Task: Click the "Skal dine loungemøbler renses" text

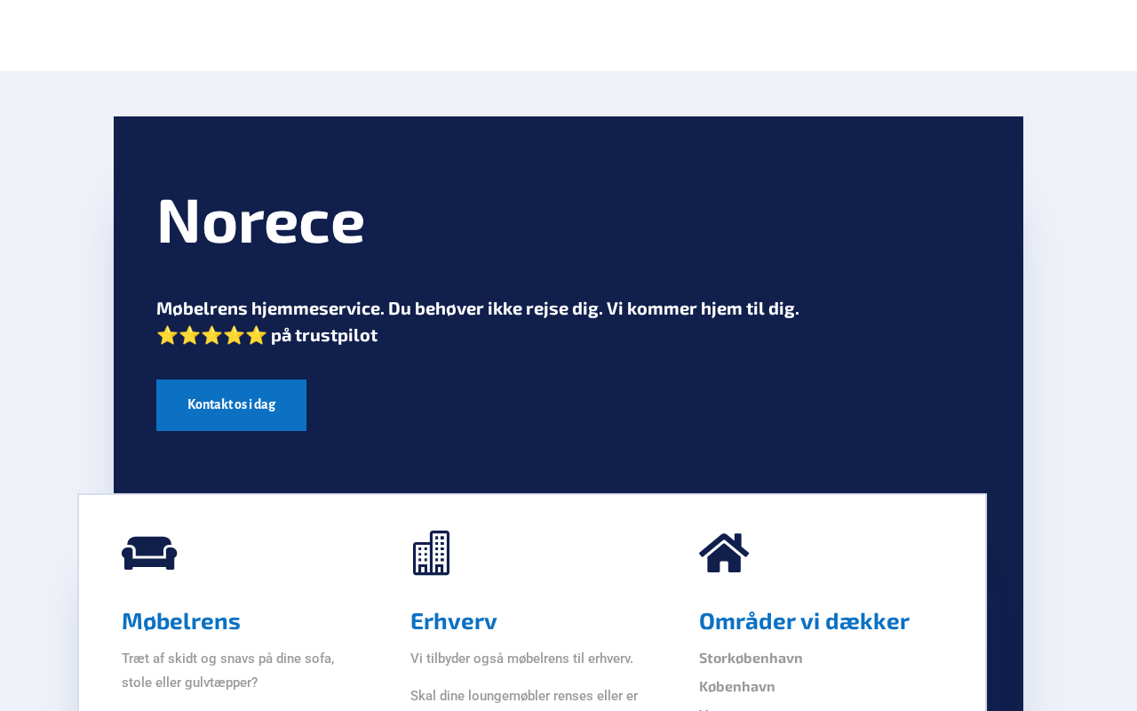Action: [x=524, y=696]
